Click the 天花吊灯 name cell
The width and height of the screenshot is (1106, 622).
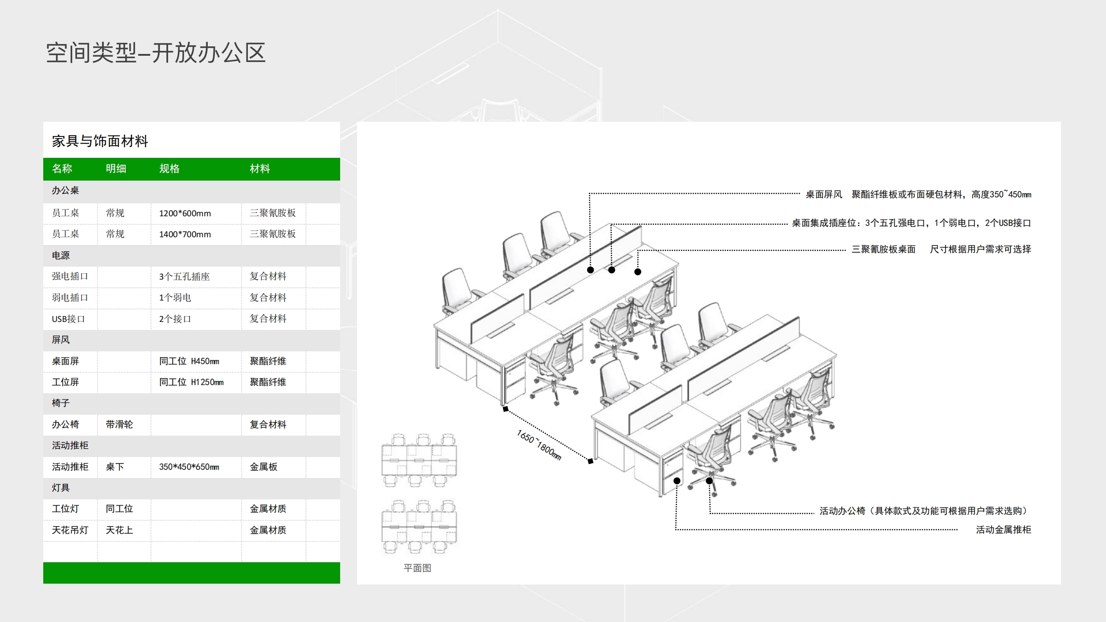coord(70,530)
